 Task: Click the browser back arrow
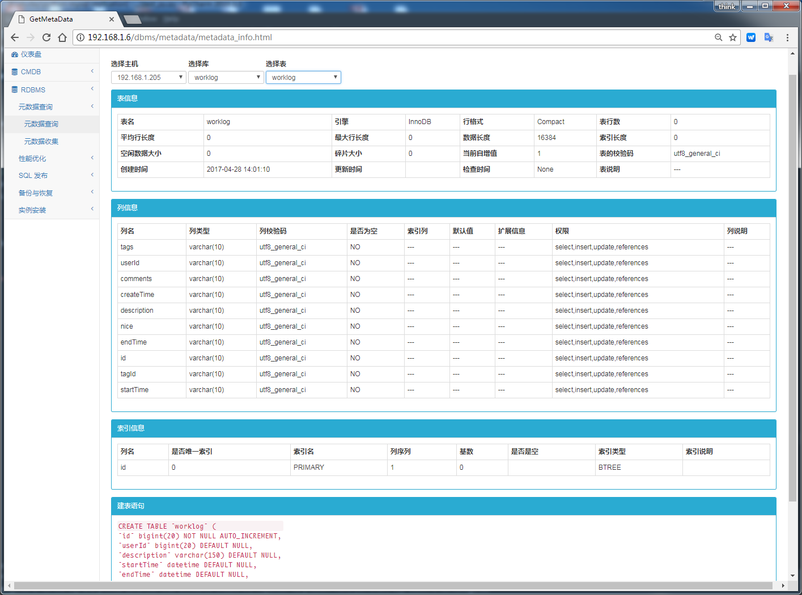coord(15,37)
